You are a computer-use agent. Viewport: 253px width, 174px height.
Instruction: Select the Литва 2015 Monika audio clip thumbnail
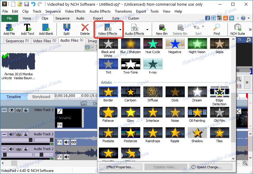(x=19, y=61)
